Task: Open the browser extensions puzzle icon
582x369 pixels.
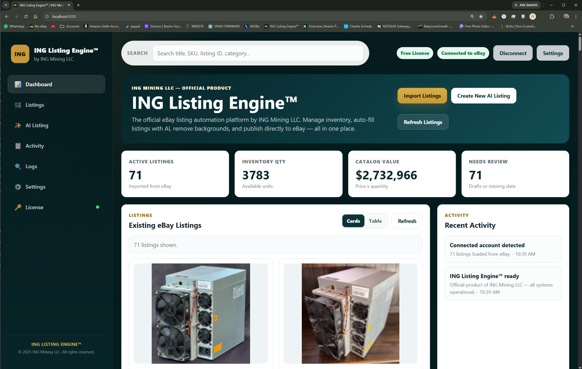Action: point(552,16)
